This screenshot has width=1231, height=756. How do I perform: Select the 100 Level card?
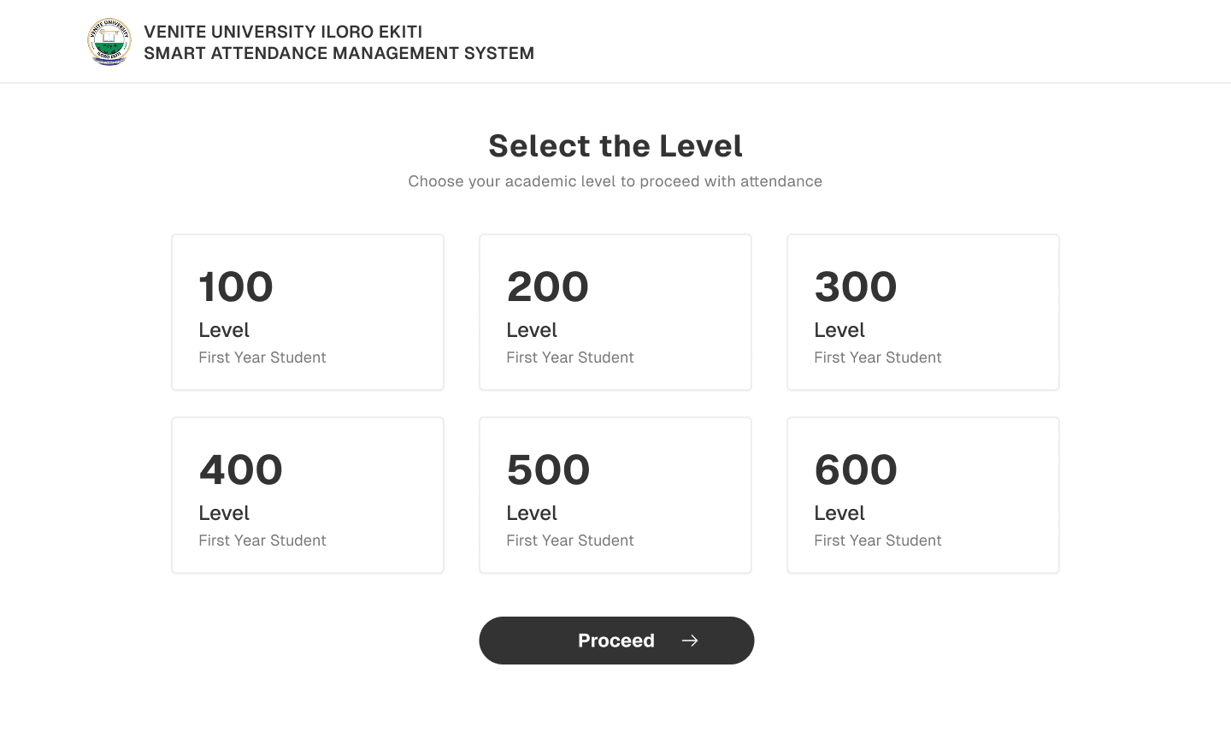click(308, 312)
